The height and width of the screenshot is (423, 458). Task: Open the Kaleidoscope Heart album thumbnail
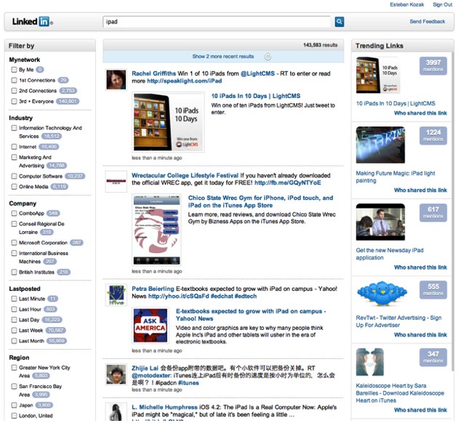point(370,362)
